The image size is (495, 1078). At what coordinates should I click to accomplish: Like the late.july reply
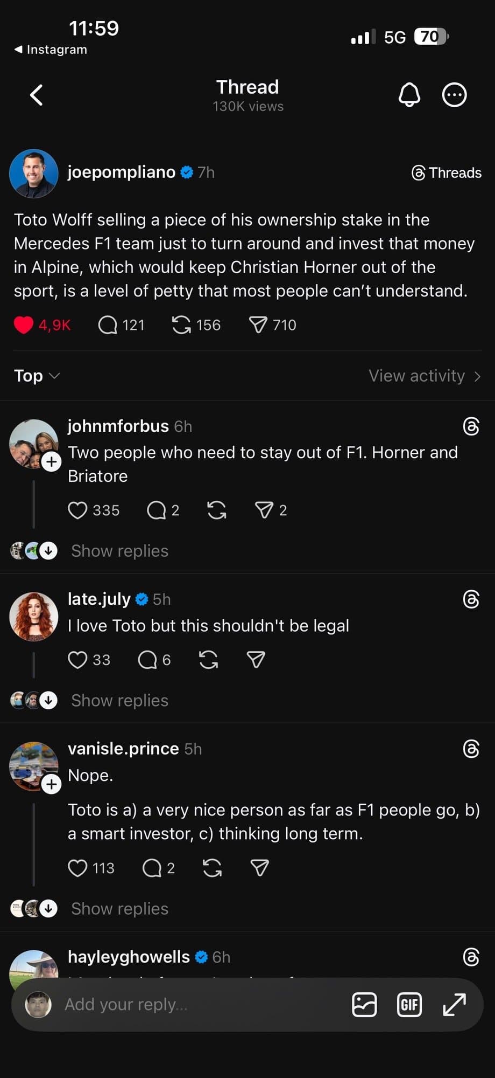77,660
